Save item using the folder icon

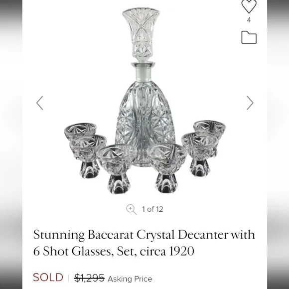[249, 37]
